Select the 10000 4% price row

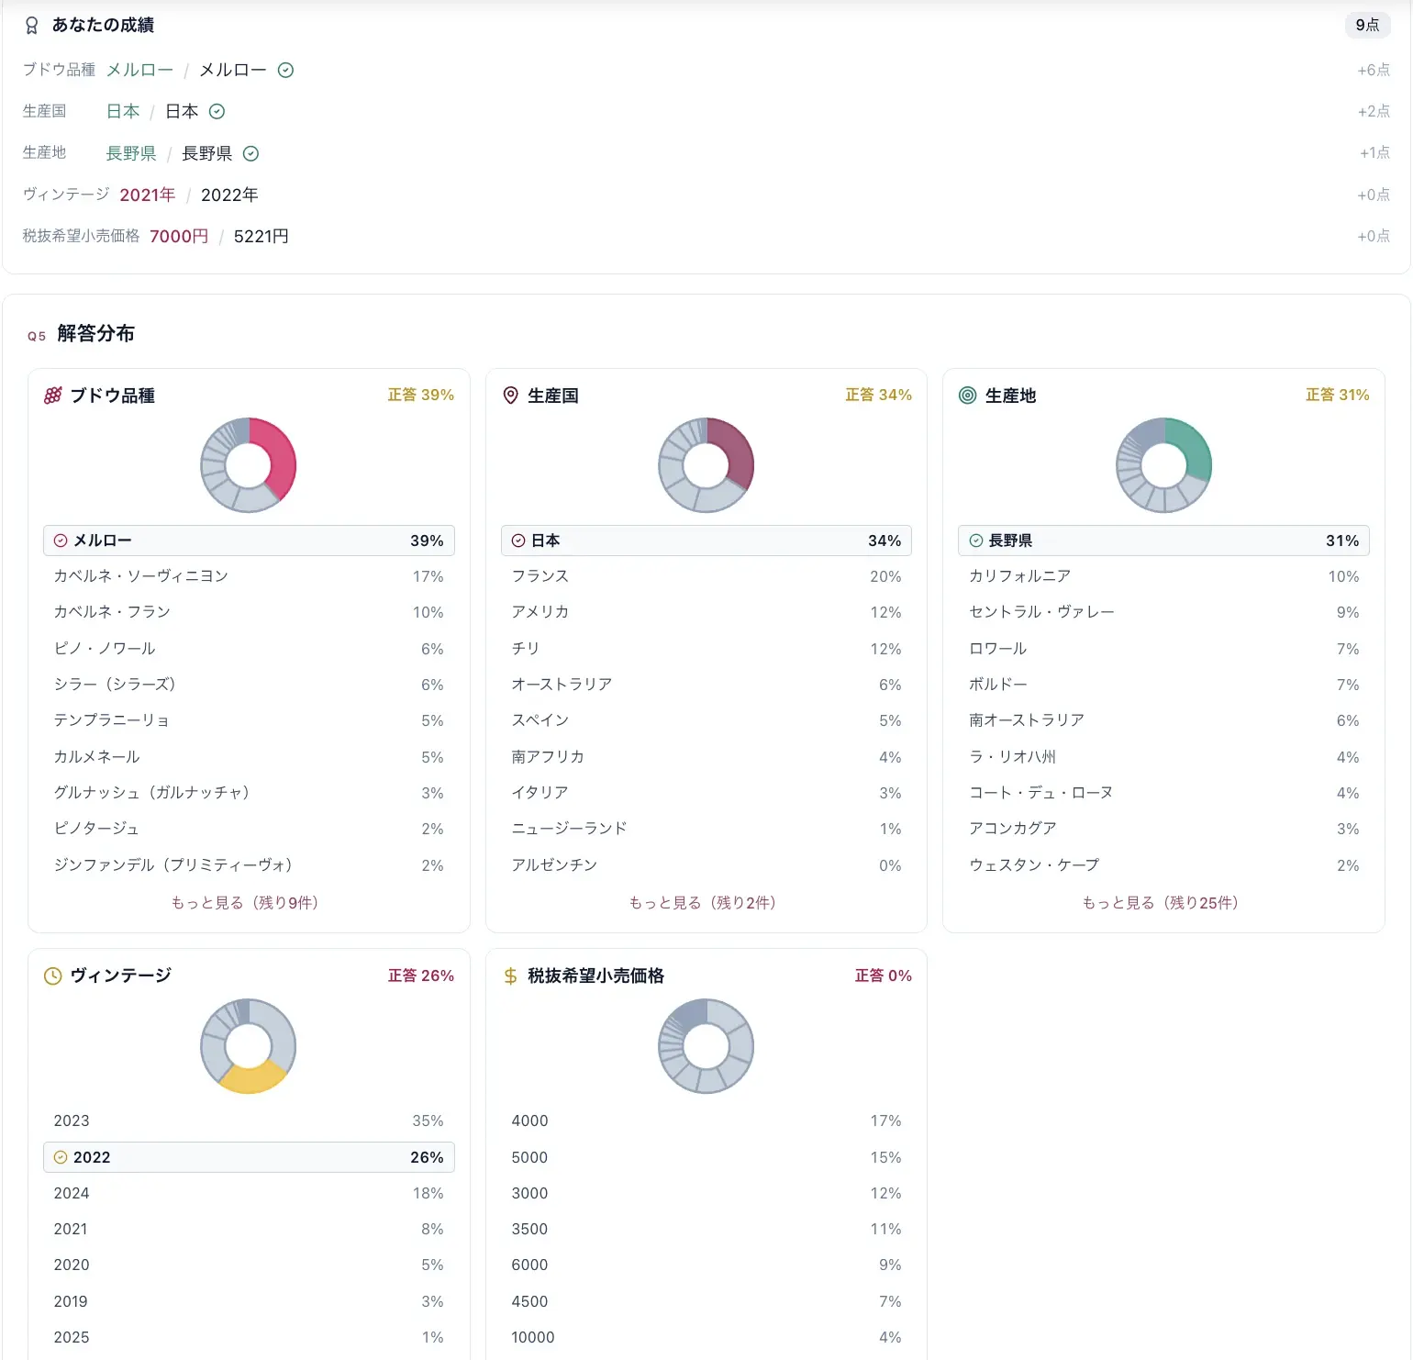[x=706, y=1337]
